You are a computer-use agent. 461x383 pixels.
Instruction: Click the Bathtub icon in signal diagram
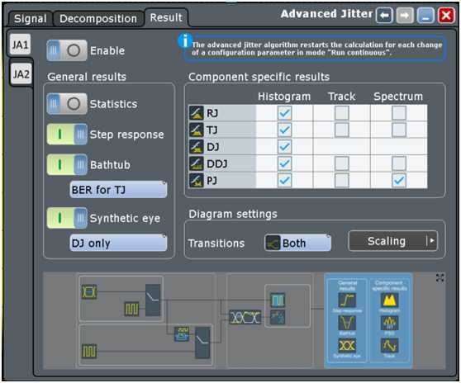[x=347, y=323]
